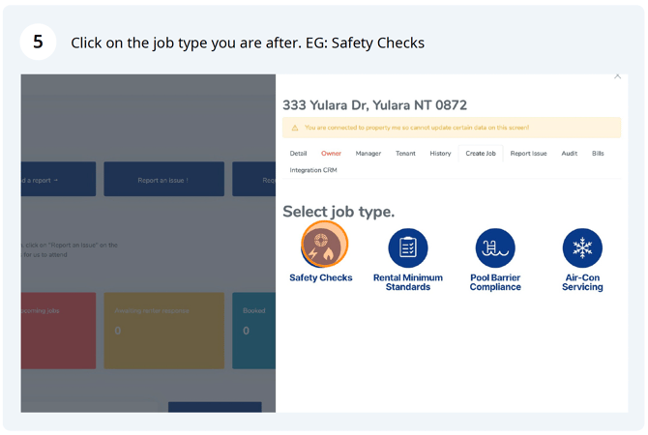Select the Safety Checks job type icon
This screenshot has width=648, height=435.
click(322, 247)
